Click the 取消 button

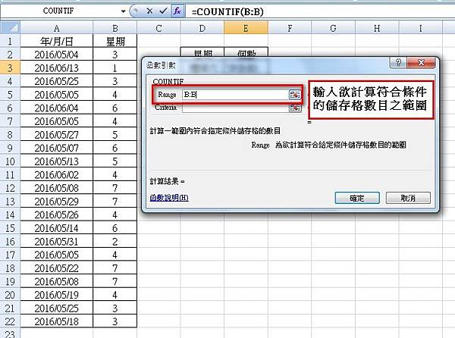[408, 198]
